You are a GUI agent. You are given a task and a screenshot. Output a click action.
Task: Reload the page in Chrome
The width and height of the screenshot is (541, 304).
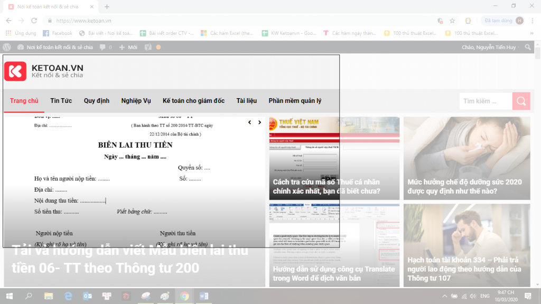point(34,21)
